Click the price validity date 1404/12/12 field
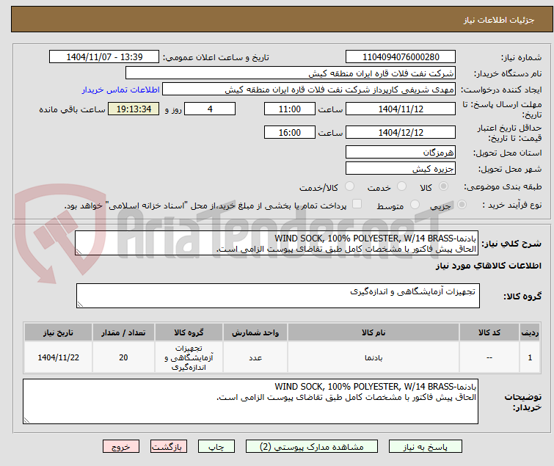Image resolution: width=554 pixels, height=466 pixels. click(x=401, y=133)
